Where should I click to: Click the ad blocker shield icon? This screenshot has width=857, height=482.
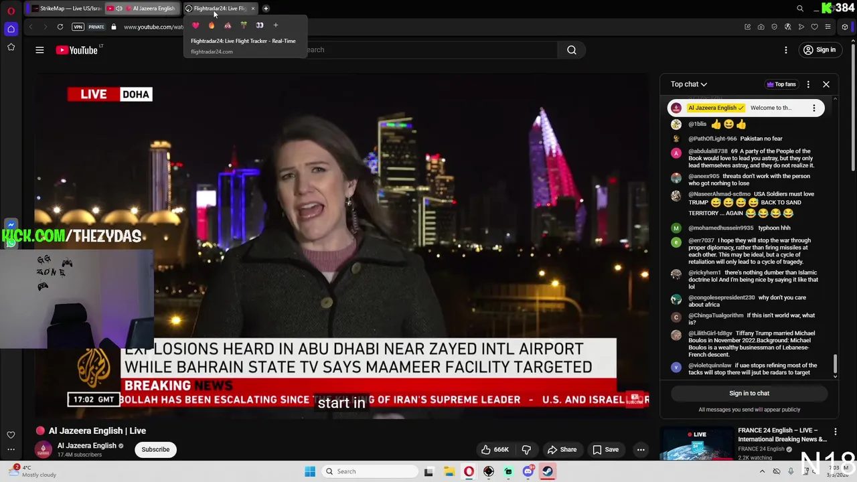775,27
